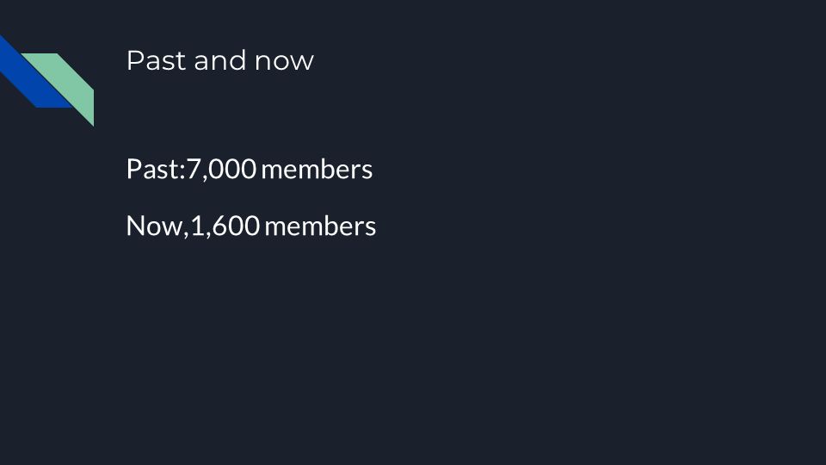Viewport: 826px width, 465px height.
Task: Click the word 'Now,' in body text
Action: click(x=157, y=226)
